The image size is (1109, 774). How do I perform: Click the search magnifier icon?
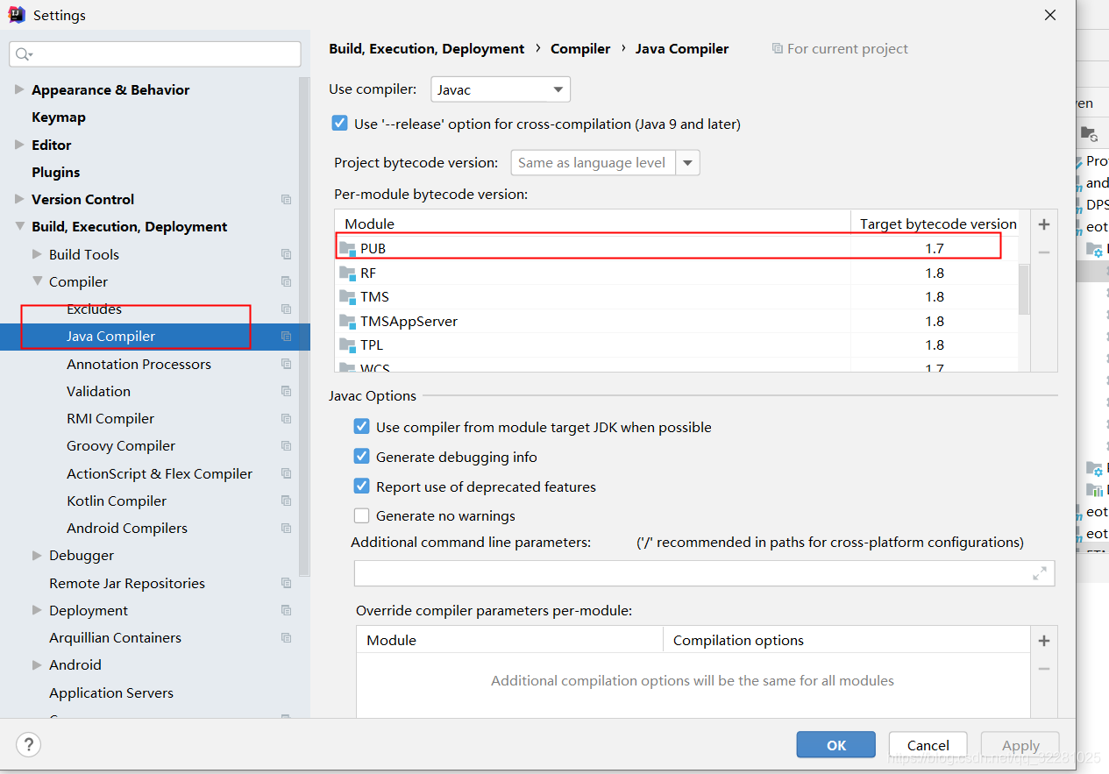coord(23,54)
